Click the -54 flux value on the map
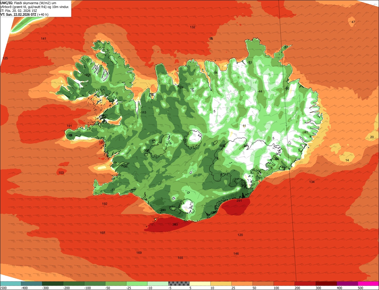The width and height of the screenshot is (379, 290). pos(215,73)
